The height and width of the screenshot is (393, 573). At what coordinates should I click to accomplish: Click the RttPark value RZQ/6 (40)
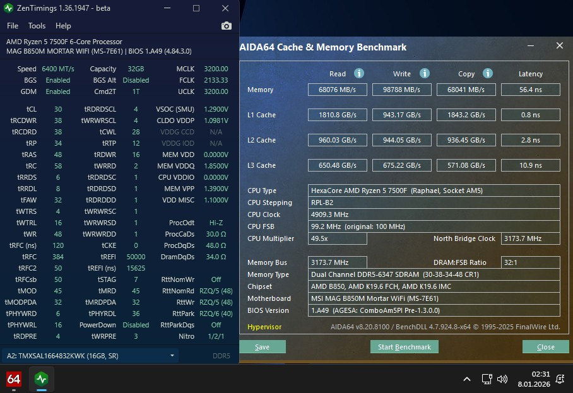click(x=216, y=314)
